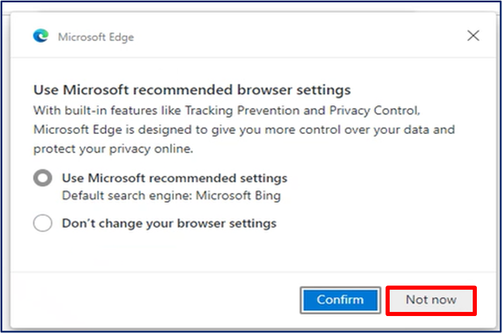
Task: Click the empty footer area left of Confirm
Action: pos(154,300)
